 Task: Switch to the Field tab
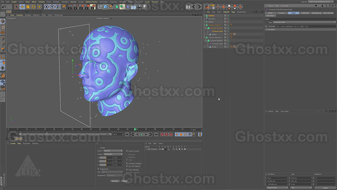[293, 13]
